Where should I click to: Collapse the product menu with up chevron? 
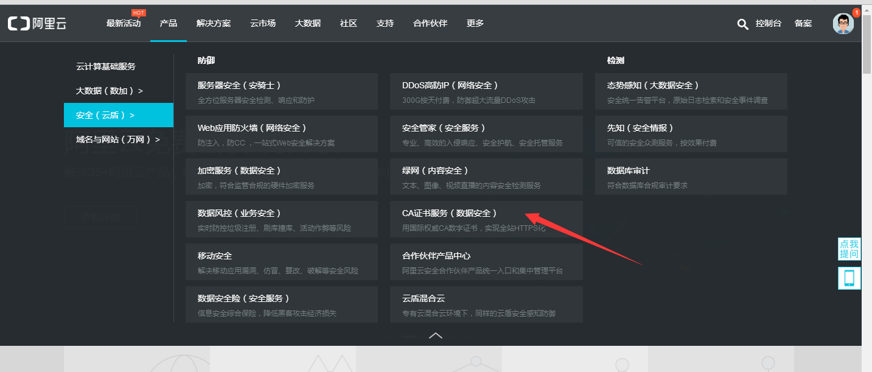(436, 335)
